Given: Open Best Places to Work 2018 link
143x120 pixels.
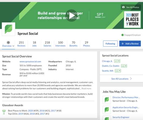Looking at the screenshot, I should 42,111.
